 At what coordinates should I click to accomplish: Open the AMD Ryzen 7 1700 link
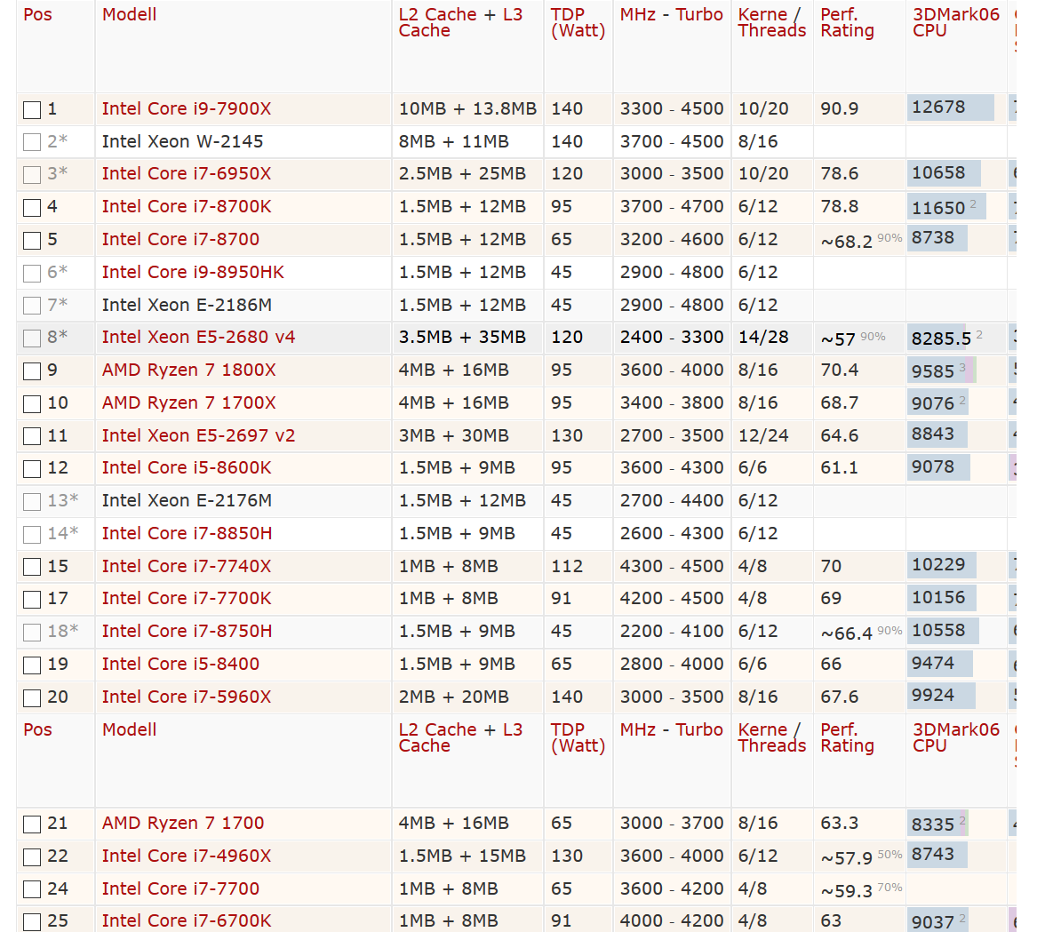(183, 823)
